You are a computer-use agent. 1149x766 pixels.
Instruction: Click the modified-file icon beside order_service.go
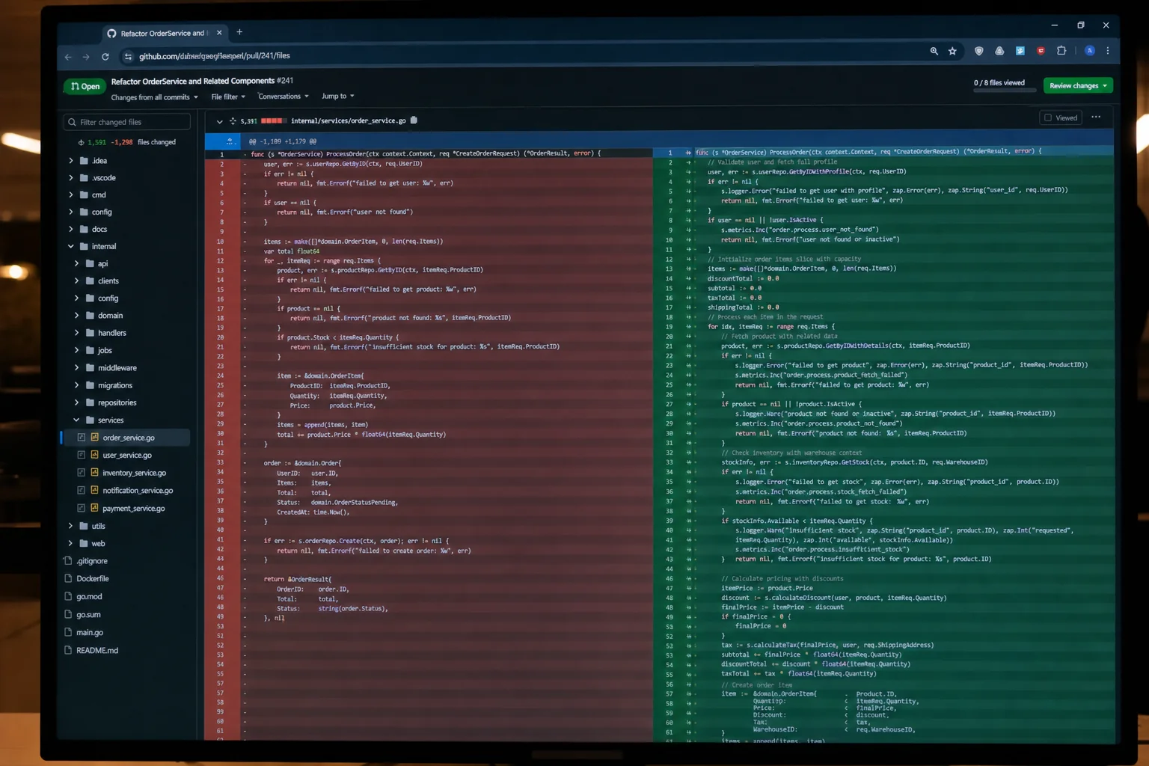(x=95, y=438)
